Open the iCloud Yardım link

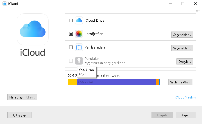(x=185, y=97)
